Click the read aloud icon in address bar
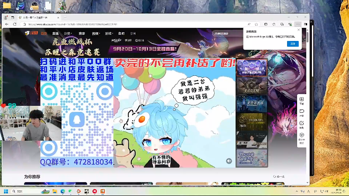349x196 pixels. (x=249, y=24)
